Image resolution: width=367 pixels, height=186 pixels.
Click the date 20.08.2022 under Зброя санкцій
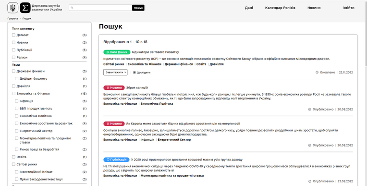(x=345, y=109)
